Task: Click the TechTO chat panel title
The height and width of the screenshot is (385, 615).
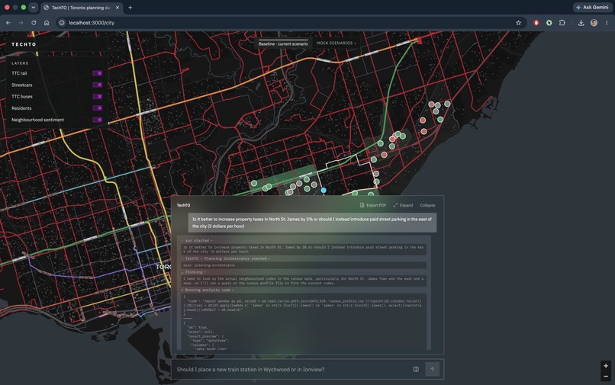Action: 183,205
